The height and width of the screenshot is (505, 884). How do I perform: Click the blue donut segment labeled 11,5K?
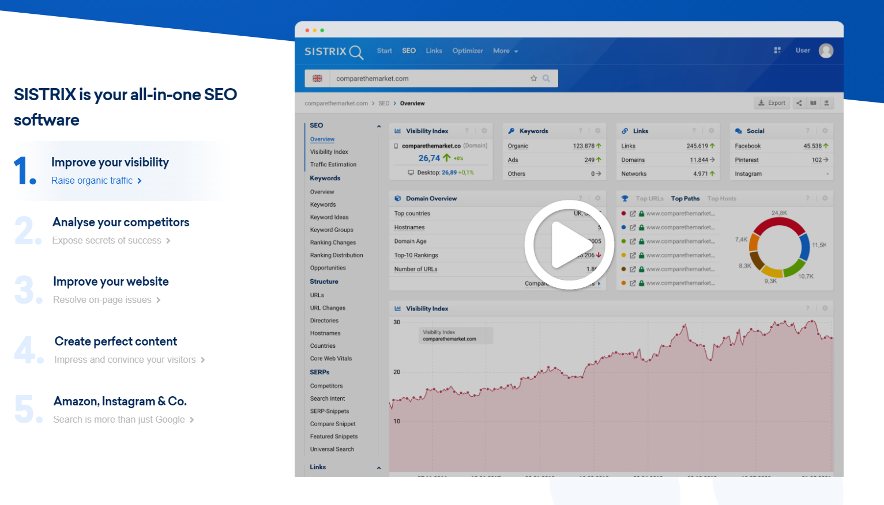pos(804,248)
